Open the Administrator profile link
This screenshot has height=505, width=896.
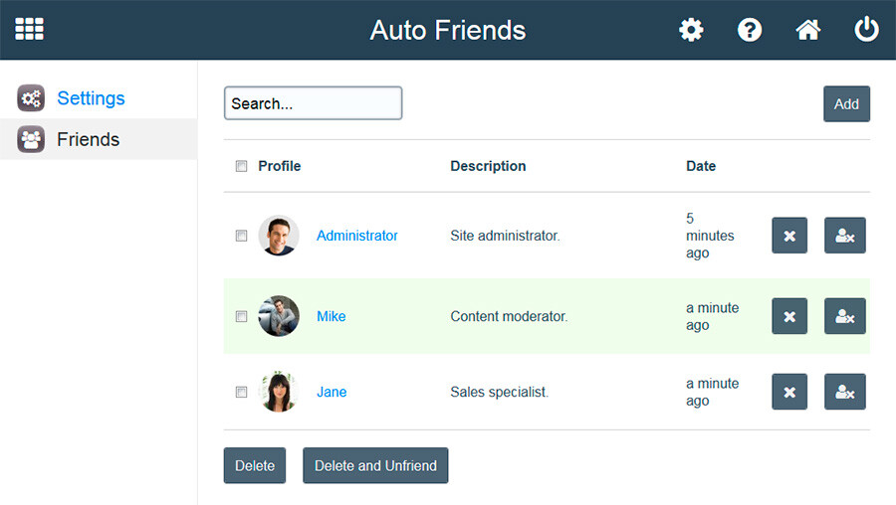(x=356, y=236)
